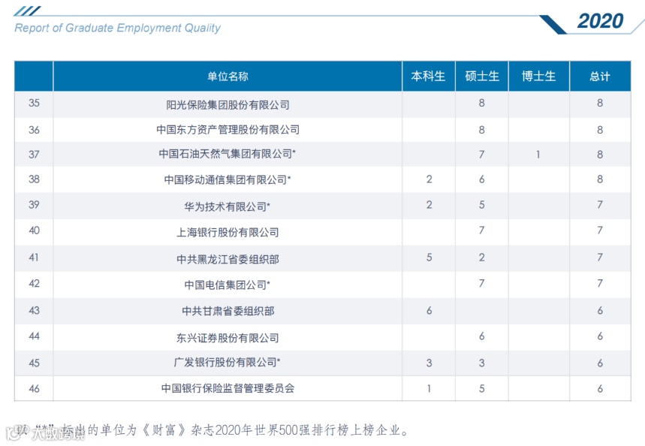Viewport: 645px width, 446px height.
Task: Click the '本科生' column header
Action: coord(428,76)
